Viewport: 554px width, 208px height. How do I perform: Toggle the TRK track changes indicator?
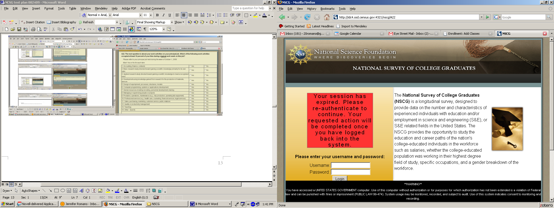[x=110, y=197]
